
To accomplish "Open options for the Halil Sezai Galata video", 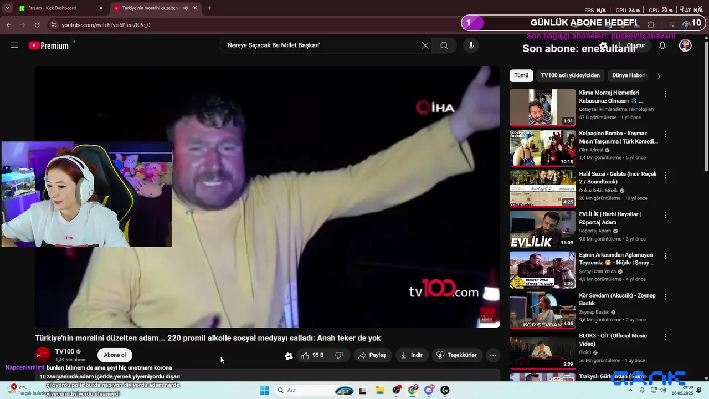I will point(665,175).
